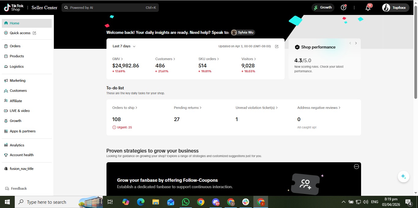The width and height of the screenshot is (418, 208).
Task: Open the notifications bell icon
Action: point(368,8)
